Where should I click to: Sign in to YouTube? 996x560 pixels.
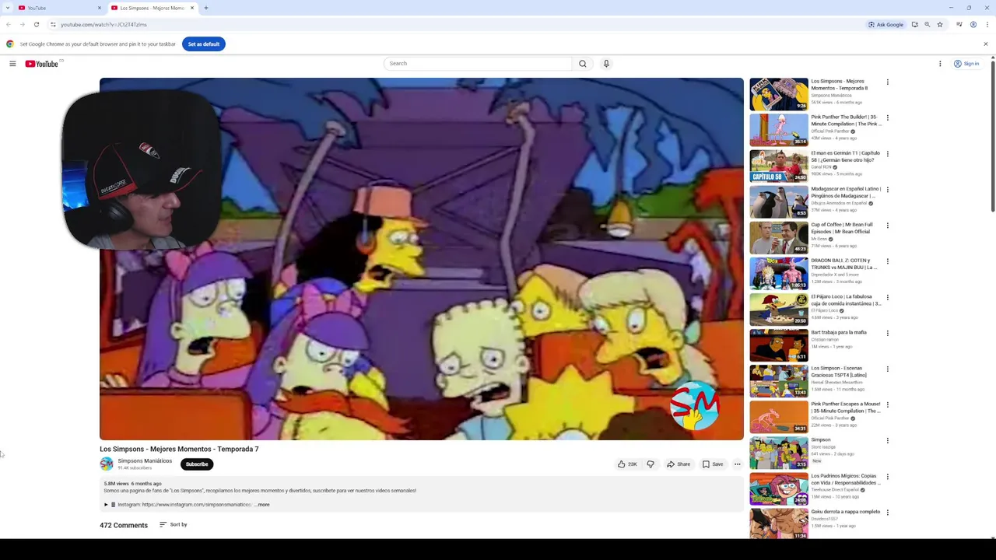click(966, 64)
